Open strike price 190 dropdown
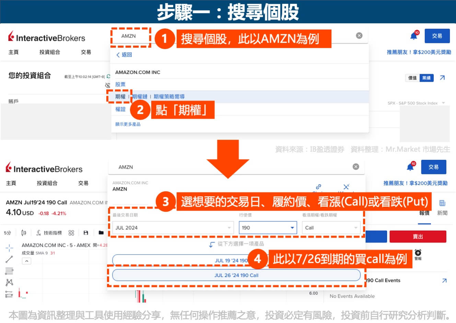 point(268,228)
